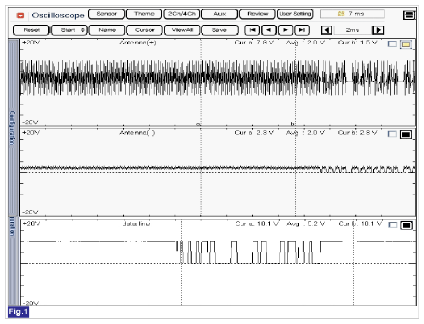Select cursor b marker on Antenna(+) trace

pos(292,124)
